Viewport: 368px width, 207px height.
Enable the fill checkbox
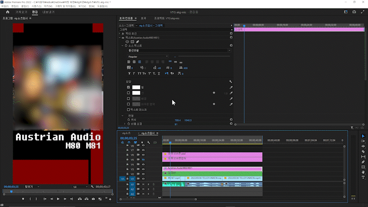(x=128, y=87)
